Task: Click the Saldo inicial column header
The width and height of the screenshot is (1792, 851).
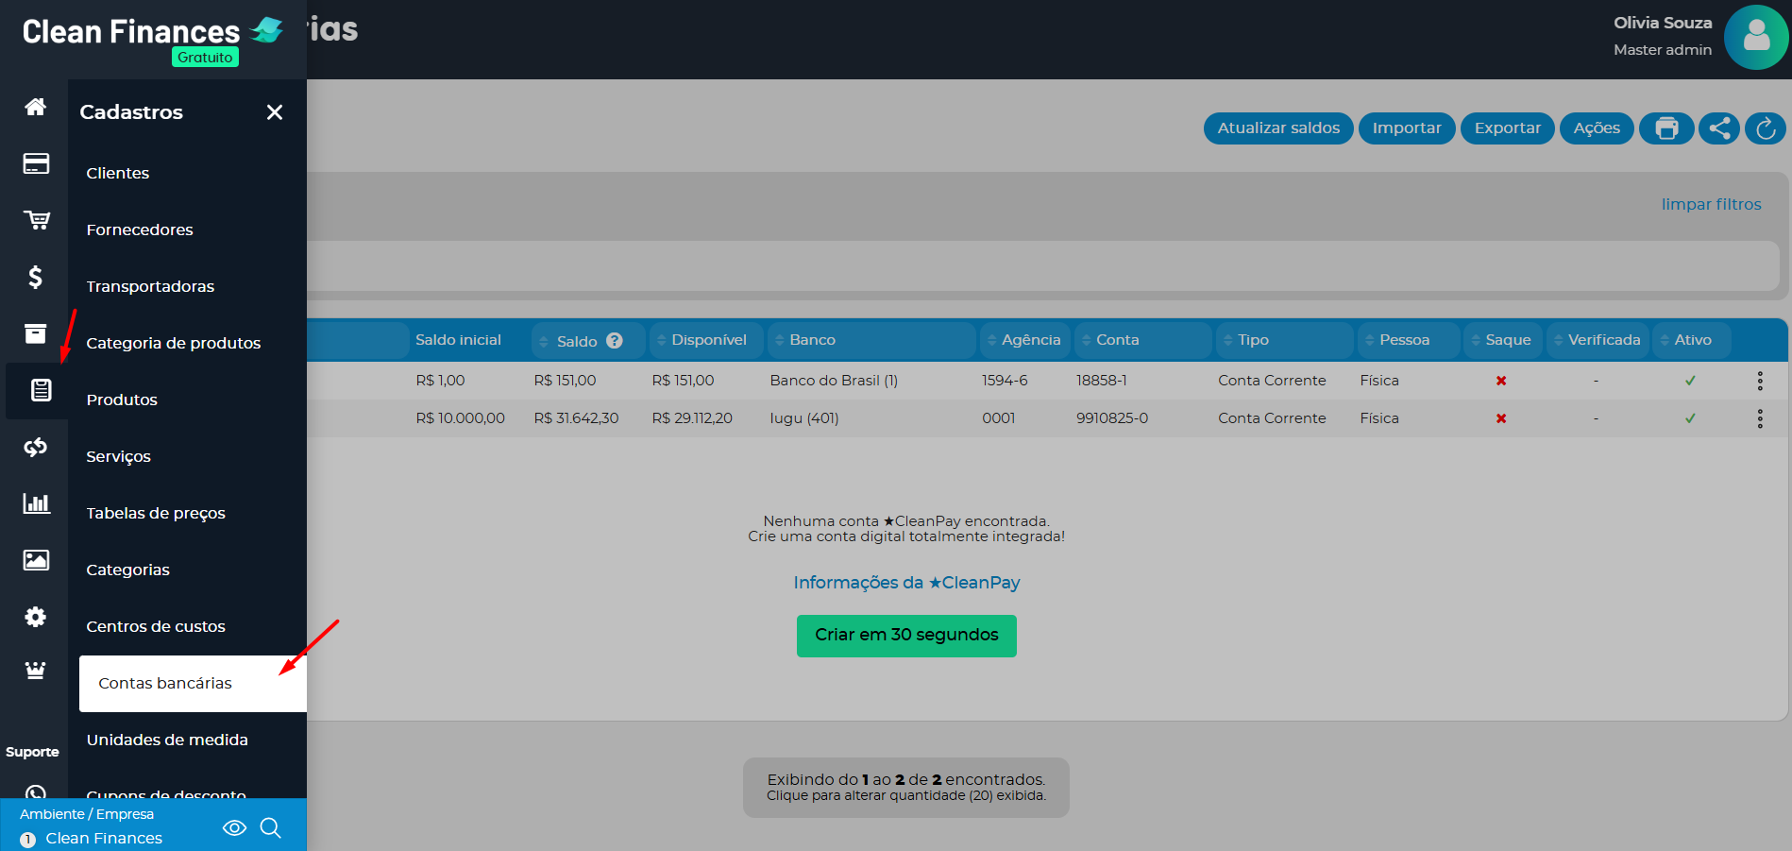Action: [x=458, y=340]
